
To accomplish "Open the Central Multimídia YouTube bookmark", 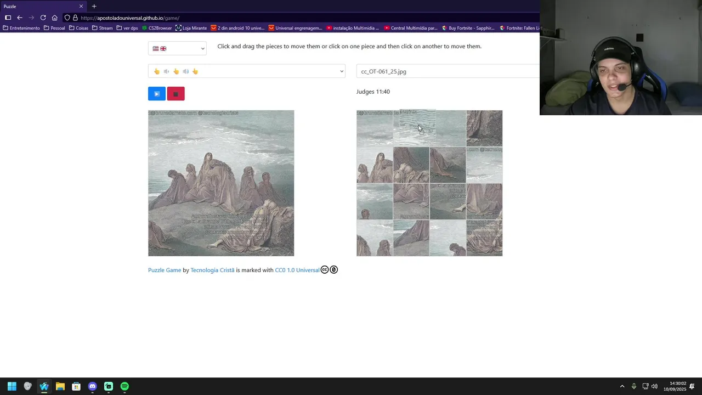I will click(x=411, y=28).
